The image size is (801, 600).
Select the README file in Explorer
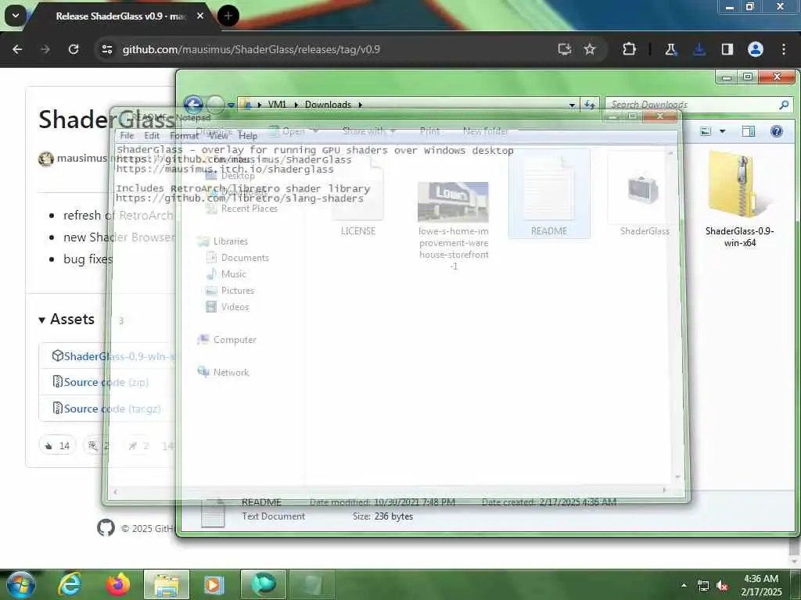pyautogui.click(x=549, y=195)
